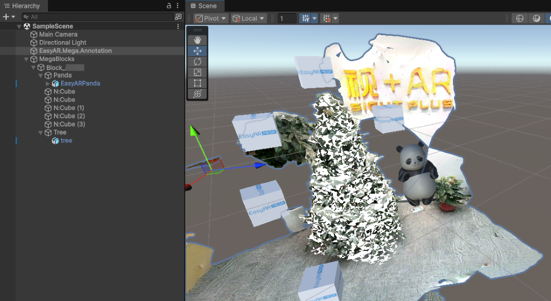Open the Local handle rotation dropdown

pyautogui.click(x=249, y=18)
